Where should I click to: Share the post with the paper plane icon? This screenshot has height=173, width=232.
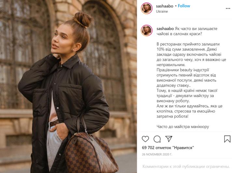[169, 139]
